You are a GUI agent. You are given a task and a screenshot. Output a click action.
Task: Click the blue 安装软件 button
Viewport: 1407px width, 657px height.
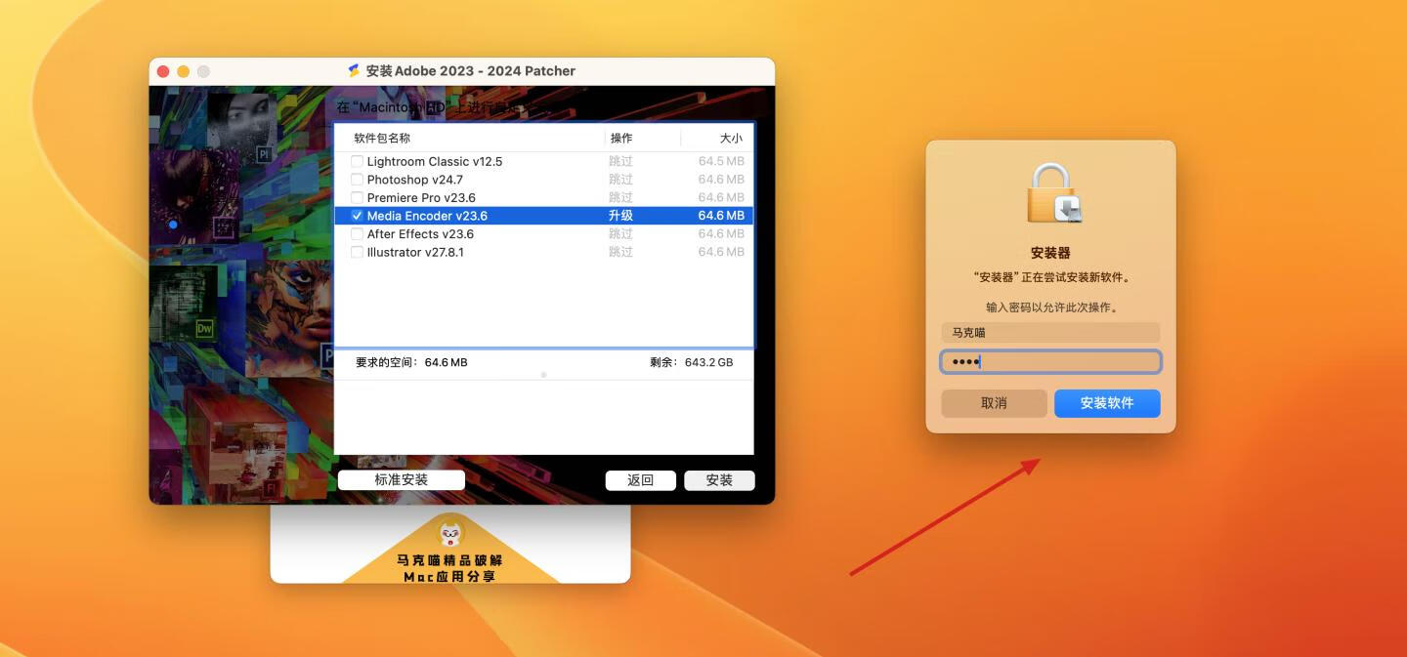1106,402
